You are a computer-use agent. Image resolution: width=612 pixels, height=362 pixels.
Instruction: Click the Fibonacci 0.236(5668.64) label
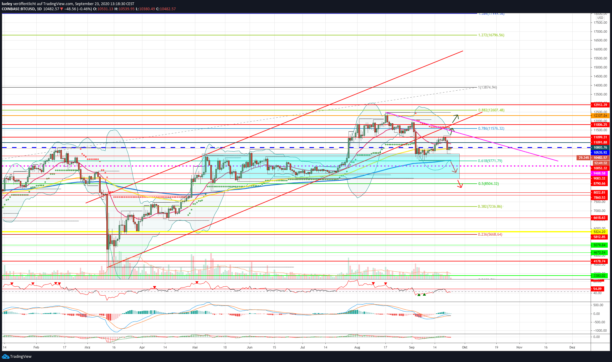coord(490,234)
